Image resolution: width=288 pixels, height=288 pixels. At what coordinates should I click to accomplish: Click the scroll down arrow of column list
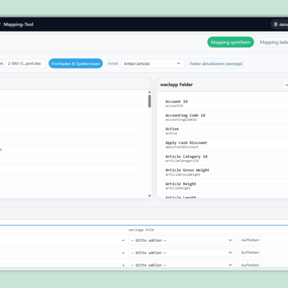coord(150,196)
